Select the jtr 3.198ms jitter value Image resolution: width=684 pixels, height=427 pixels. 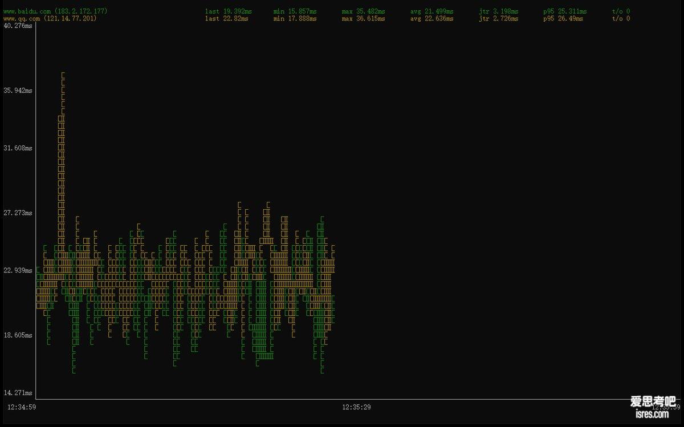(x=499, y=11)
